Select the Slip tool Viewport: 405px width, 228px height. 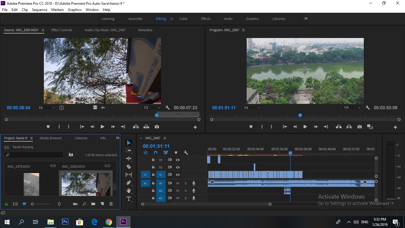coord(129,175)
